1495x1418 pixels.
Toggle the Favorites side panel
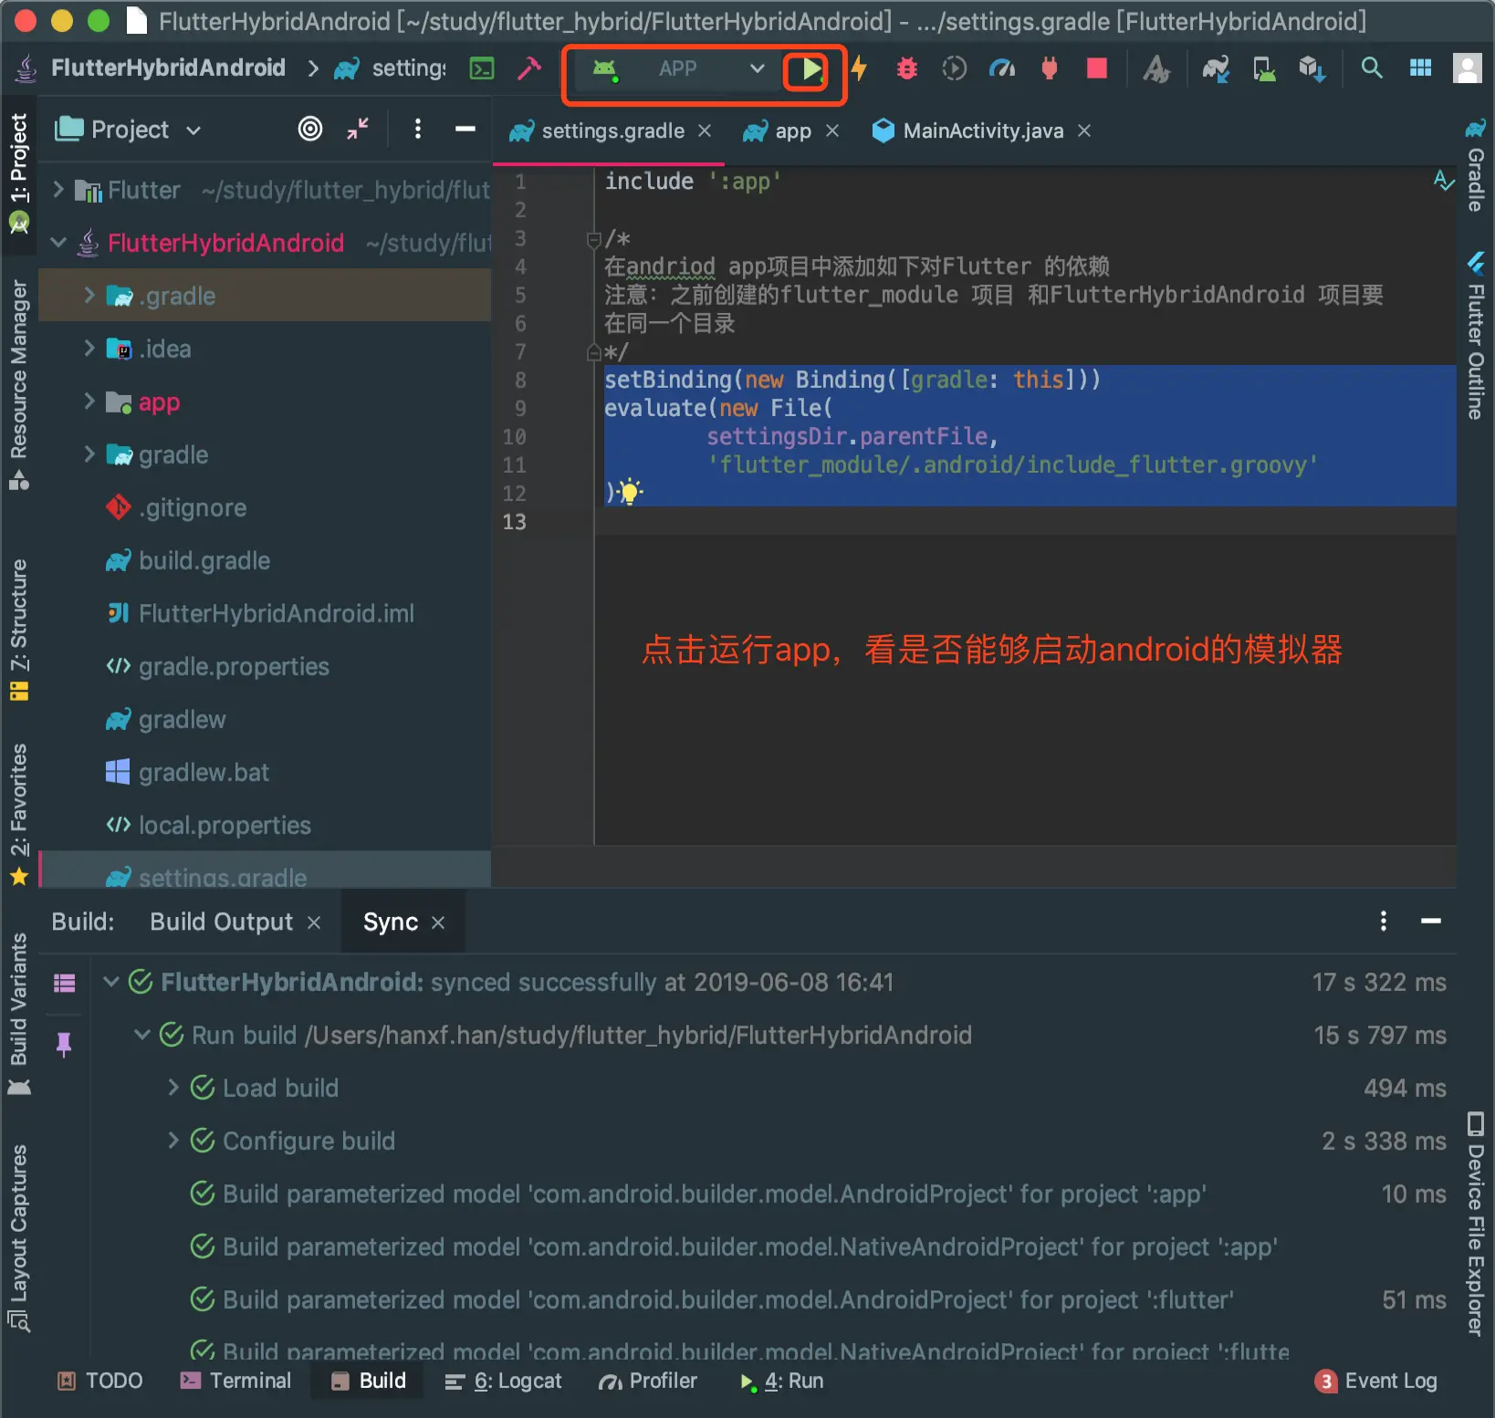coord(18,814)
